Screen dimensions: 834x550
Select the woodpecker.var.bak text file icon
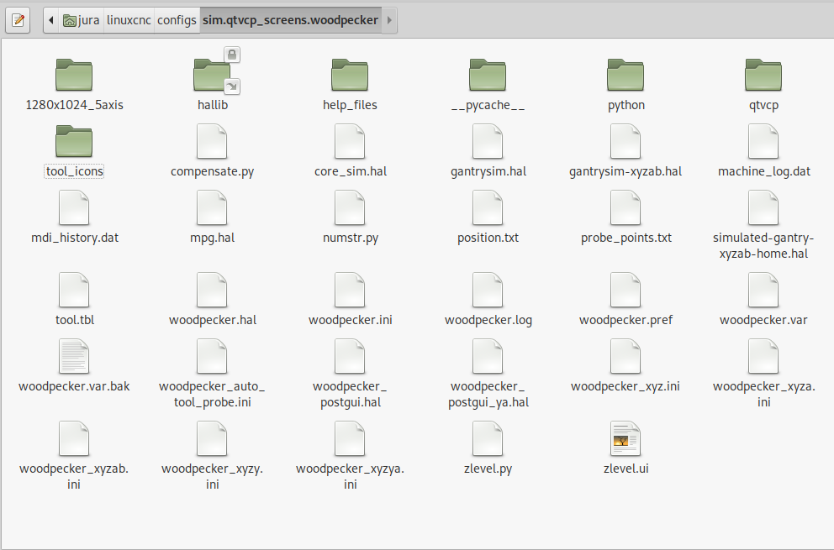pos(74,357)
